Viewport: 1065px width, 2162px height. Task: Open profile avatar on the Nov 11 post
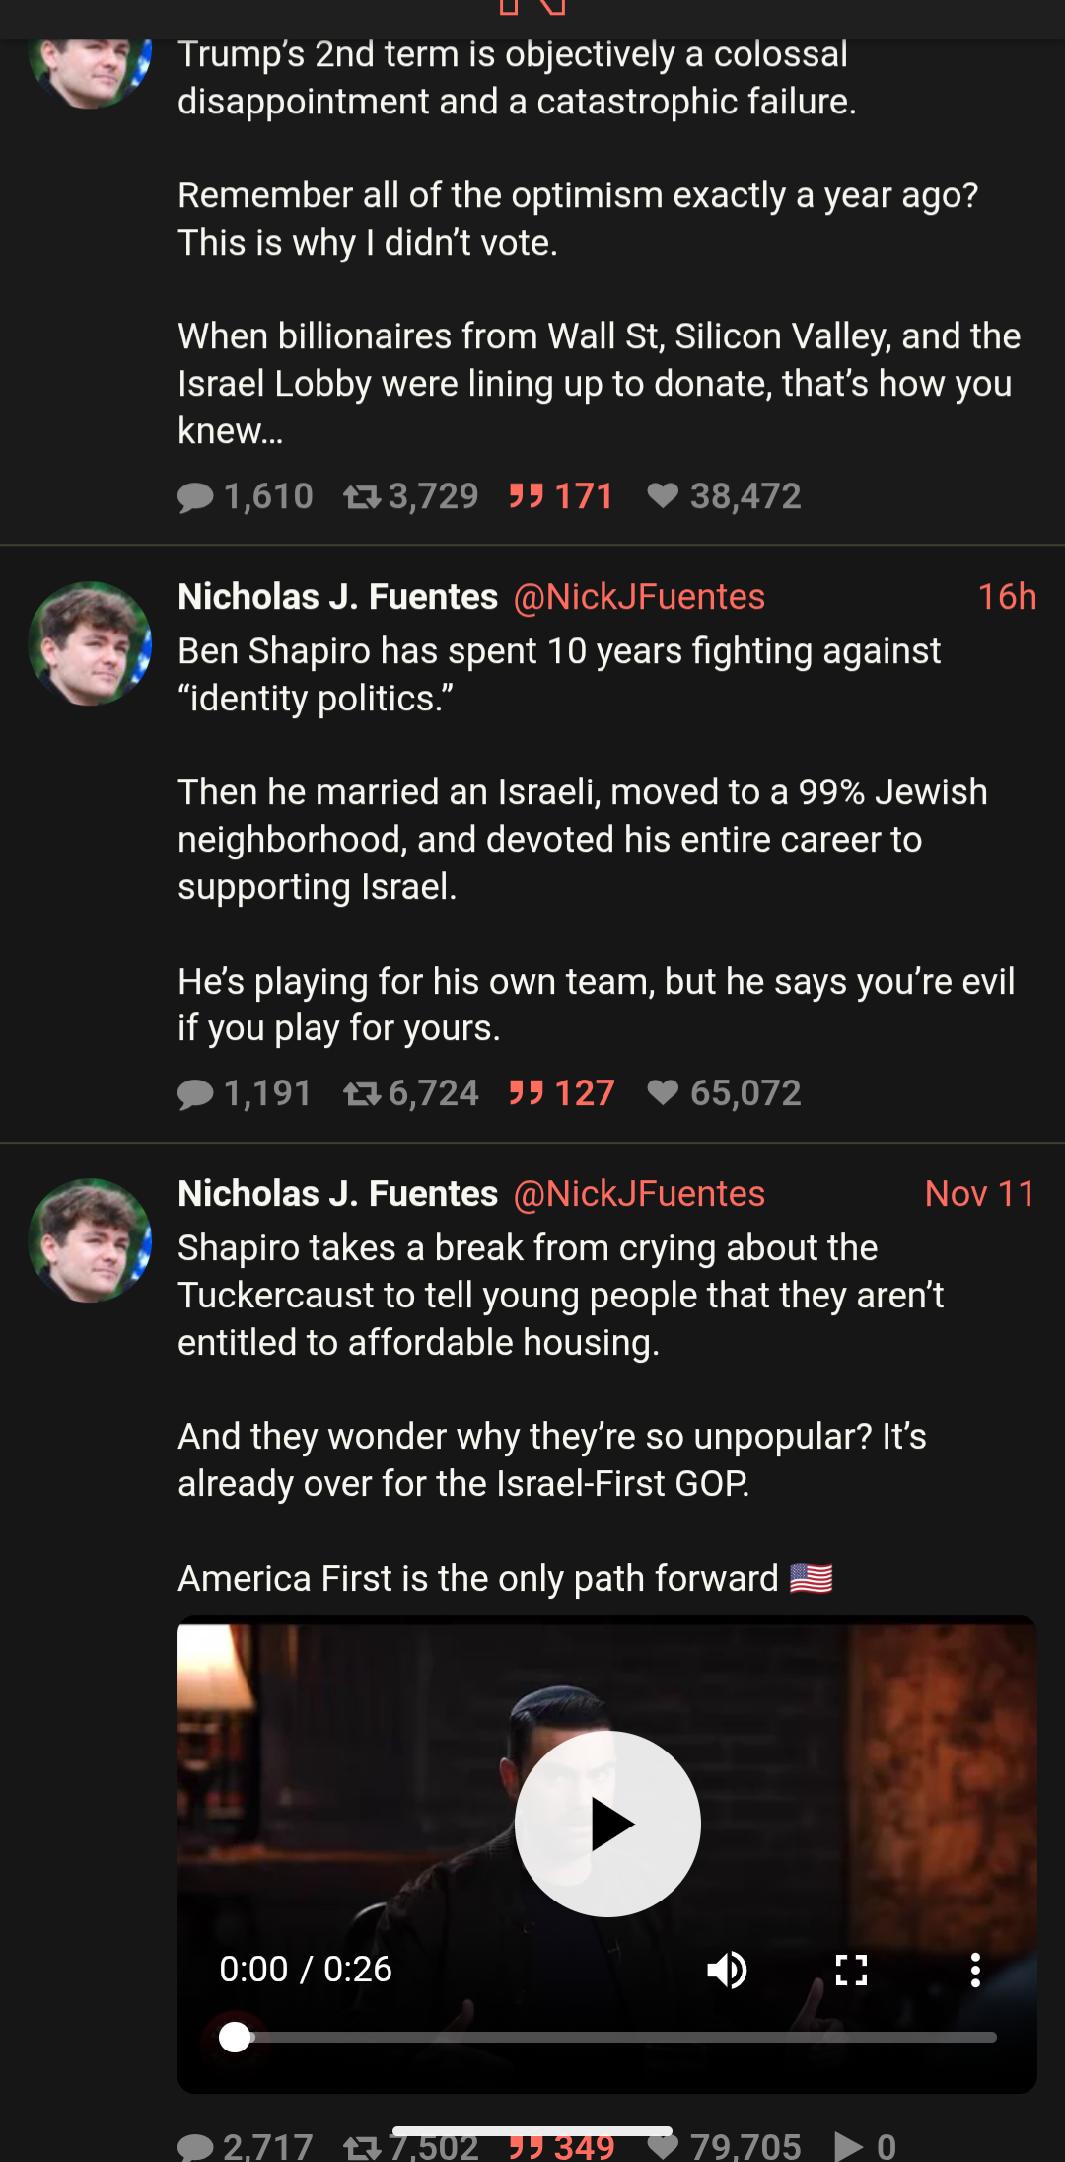coord(90,1240)
